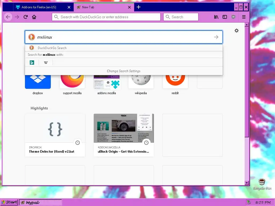Open a new tab with plus button
Screen dimensions: 275x206
click(x=139, y=7)
